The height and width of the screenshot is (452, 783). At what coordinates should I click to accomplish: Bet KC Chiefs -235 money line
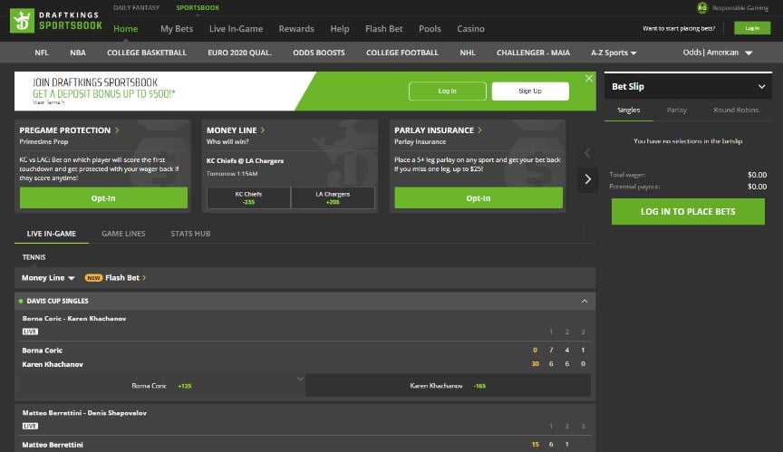tap(248, 198)
